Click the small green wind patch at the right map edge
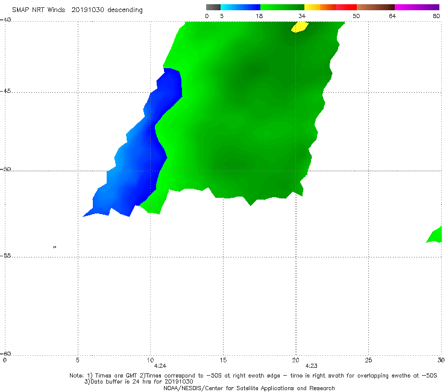This screenshot has height=392, width=446. pos(435,235)
